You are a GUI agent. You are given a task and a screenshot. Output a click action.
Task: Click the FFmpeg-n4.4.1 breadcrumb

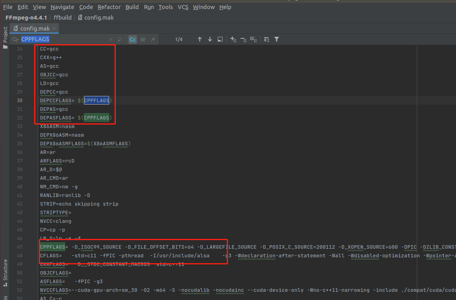tap(25, 17)
